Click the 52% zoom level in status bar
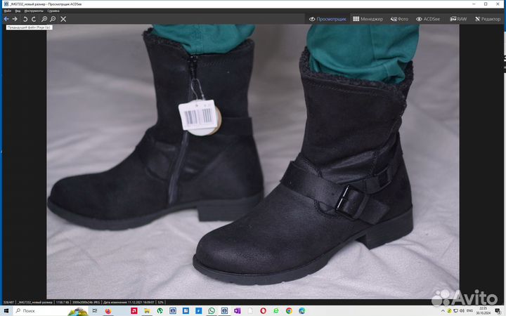The height and width of the screenshot is (316, 506). [x=161, y=303]
